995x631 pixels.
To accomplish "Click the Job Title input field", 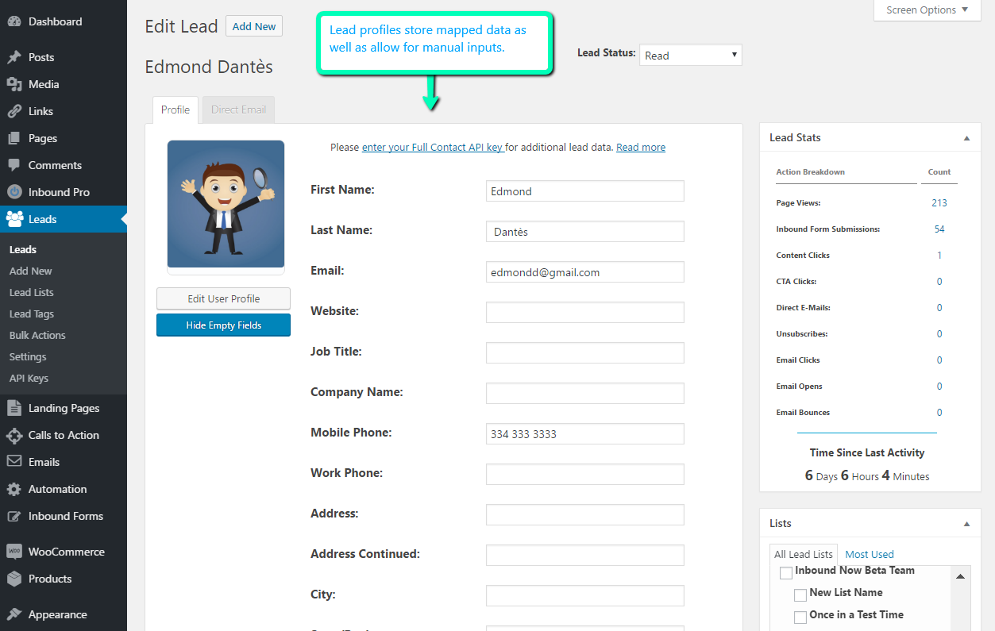I will (x=585, y=352).
